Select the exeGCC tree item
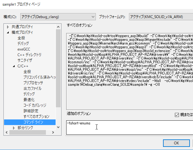 (24, 49)
